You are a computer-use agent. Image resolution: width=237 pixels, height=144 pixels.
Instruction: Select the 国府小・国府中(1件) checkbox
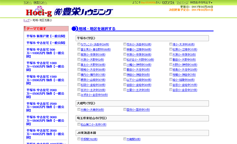click(125, 109)
